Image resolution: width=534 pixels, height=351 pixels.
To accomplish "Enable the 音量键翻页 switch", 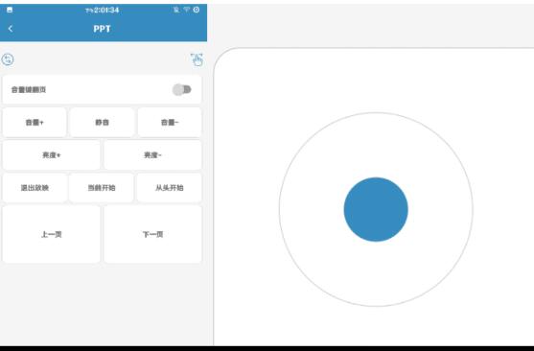I will [x=182, y=89].
